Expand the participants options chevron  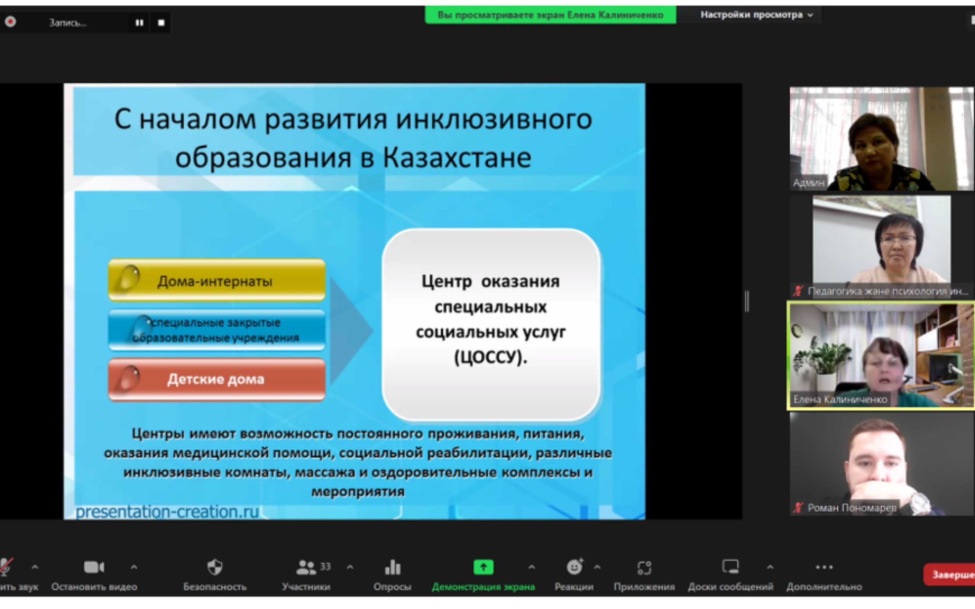pos(350,567)
